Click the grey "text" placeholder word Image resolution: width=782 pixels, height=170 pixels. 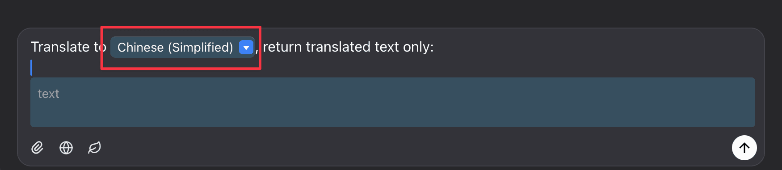pos(48,94)
